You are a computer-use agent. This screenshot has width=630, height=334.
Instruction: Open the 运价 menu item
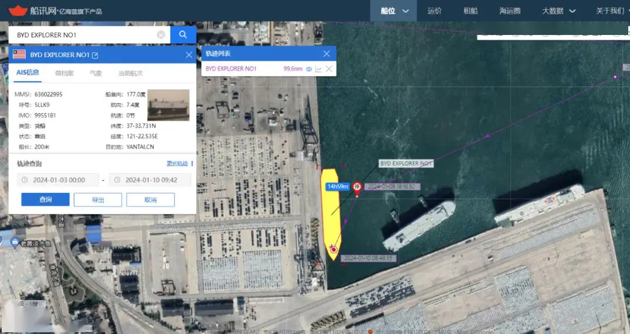(x=435, y=11)
